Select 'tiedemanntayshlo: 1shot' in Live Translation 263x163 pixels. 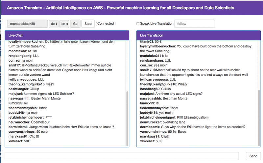tap(159, 108)
